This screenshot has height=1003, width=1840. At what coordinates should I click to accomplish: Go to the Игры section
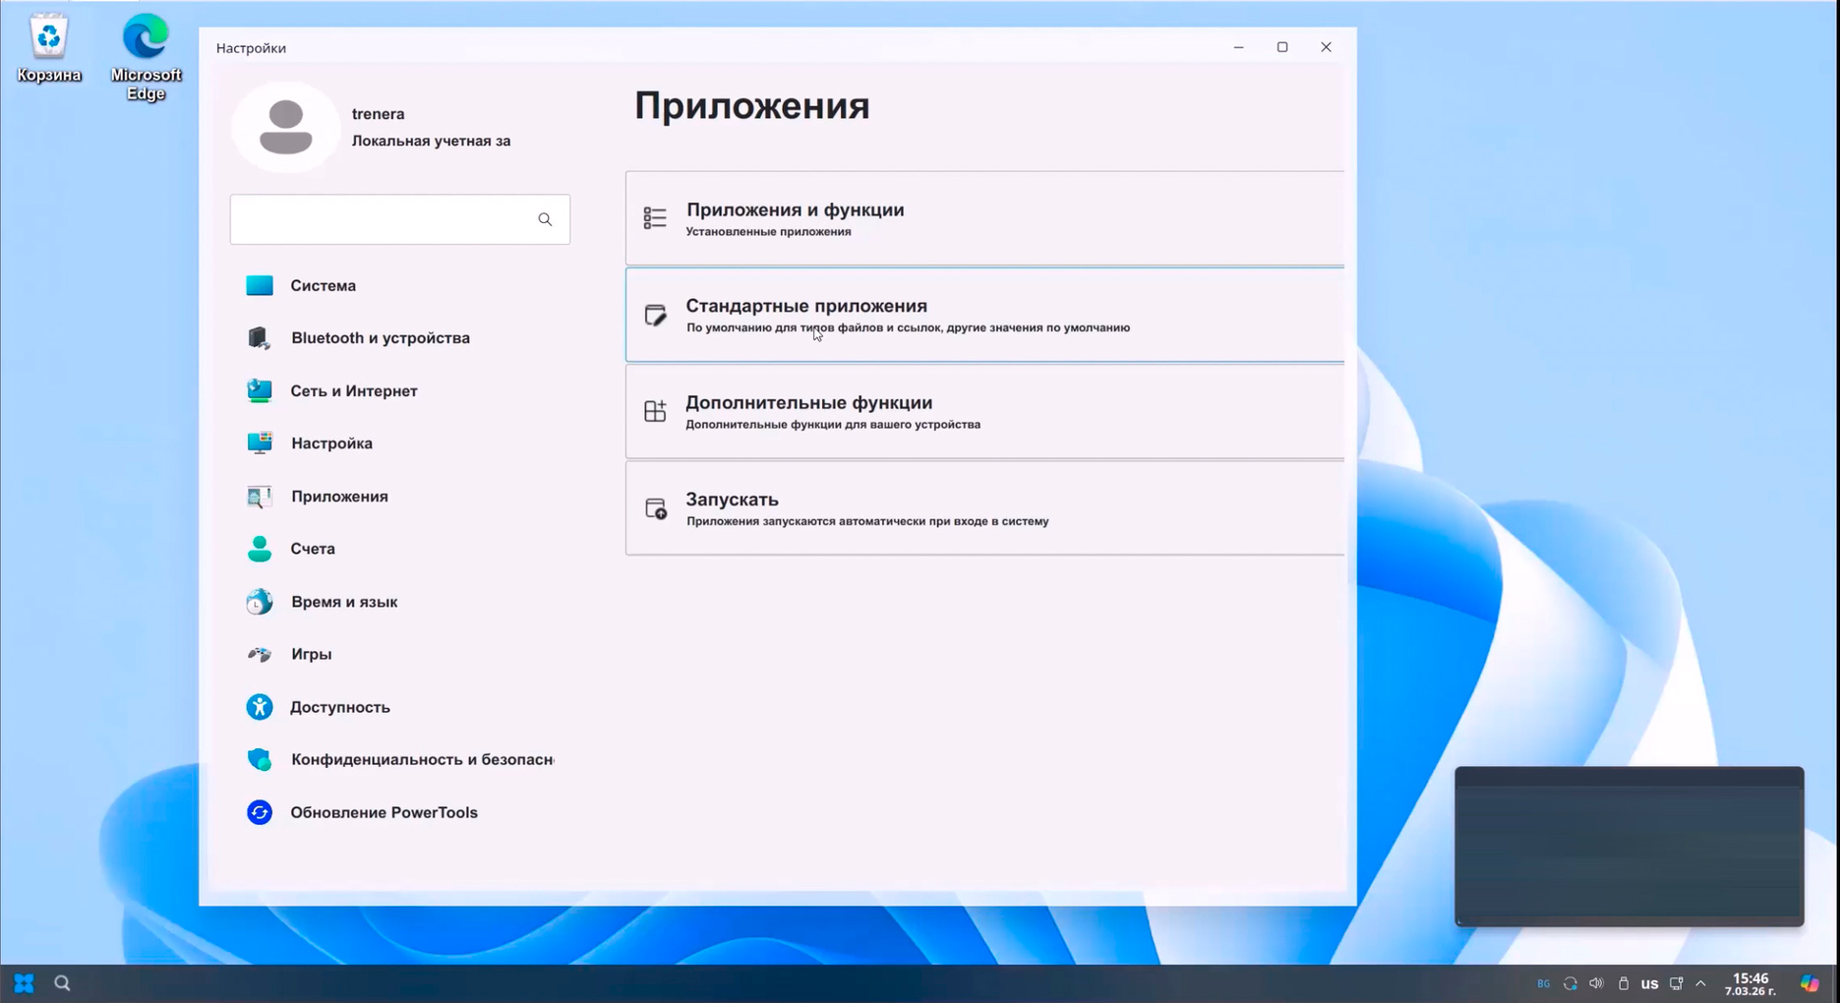click(311, 654)
